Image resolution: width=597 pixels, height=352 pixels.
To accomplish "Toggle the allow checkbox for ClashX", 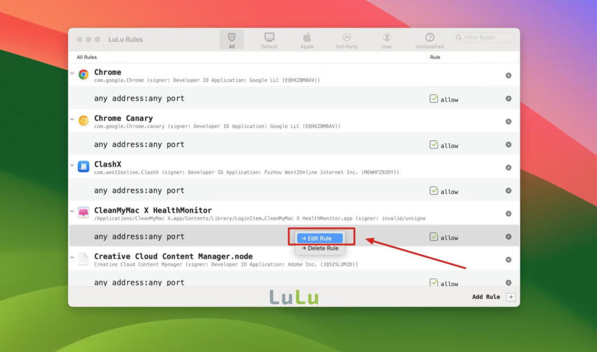I will (434, 190).
